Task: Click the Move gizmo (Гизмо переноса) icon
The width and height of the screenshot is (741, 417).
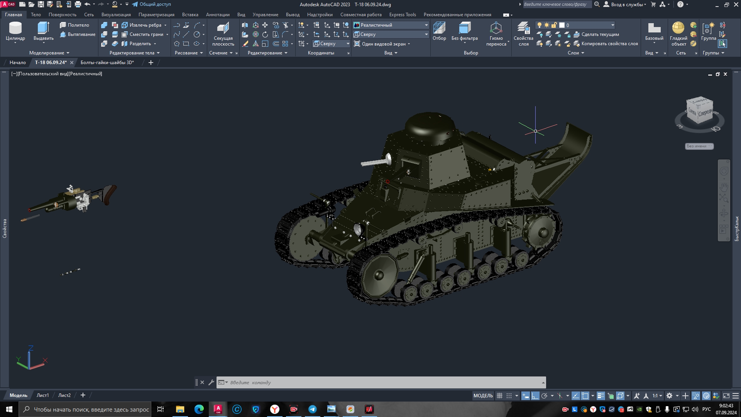Action: coord(496,34)
